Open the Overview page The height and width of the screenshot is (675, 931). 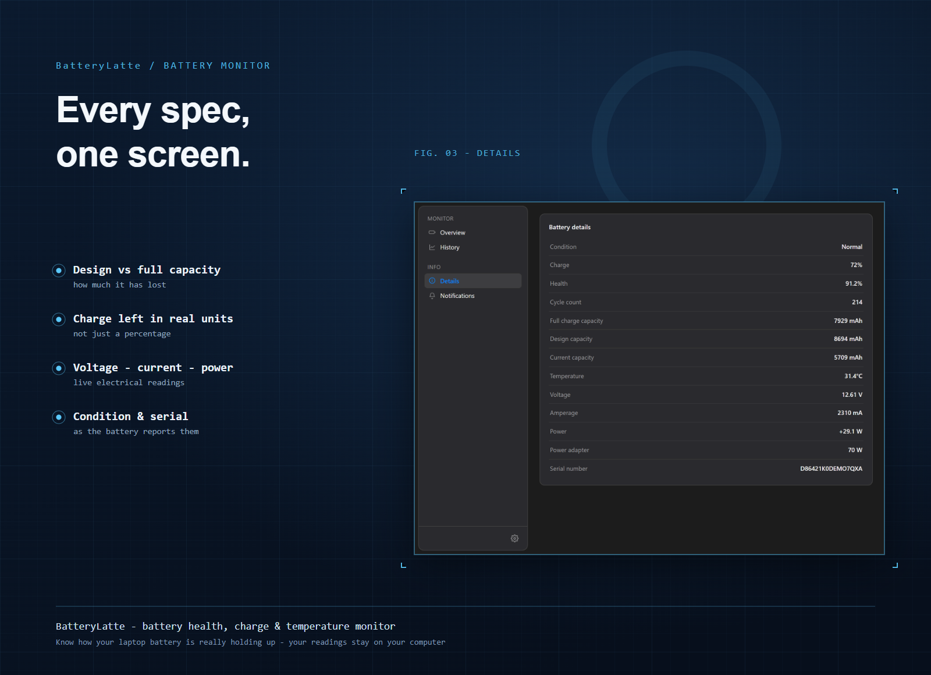click(473, 232)
